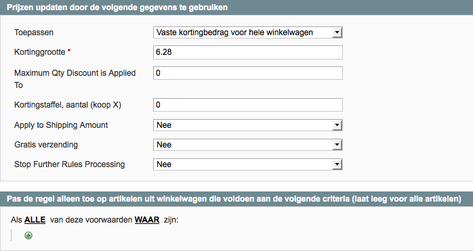The image size is (473, 251).
Task: Open the Toepassen discount type dropdown
Action: 247,32
